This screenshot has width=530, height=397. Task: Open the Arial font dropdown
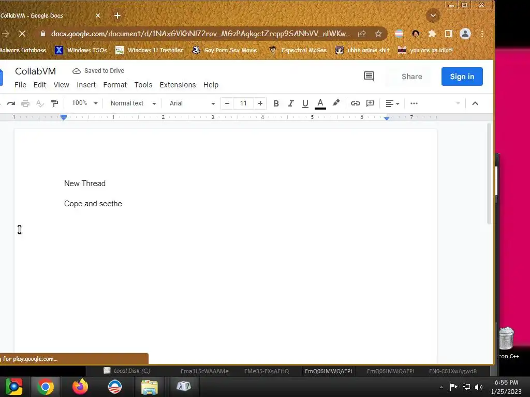(192, 103)
